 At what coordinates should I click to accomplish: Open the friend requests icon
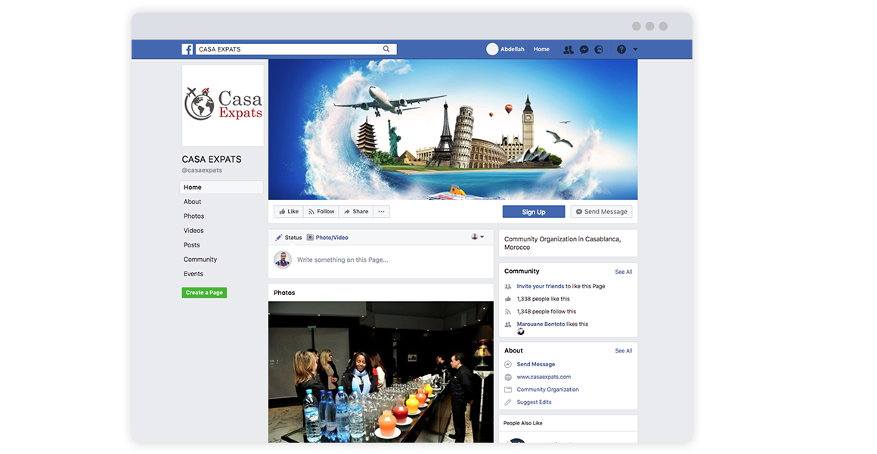(x=568, y=49)
